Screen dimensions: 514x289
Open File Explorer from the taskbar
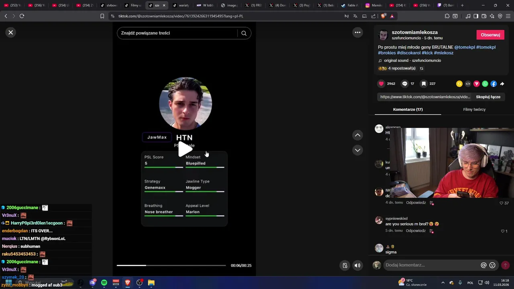tap(151, 283)
